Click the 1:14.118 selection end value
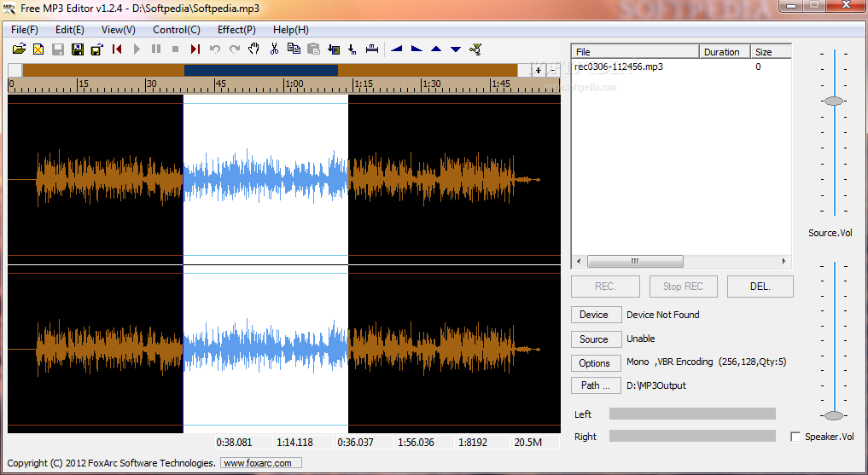The width and height of the screenshot is (868, 475). pyautogui.click(x=305, y=443)
